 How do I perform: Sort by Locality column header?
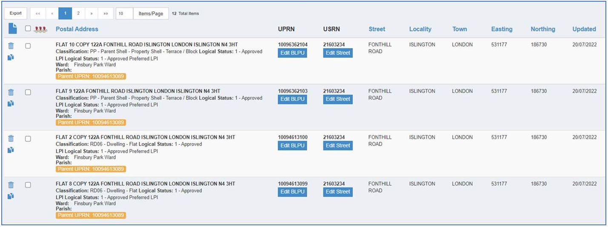[x=420, y=29]
